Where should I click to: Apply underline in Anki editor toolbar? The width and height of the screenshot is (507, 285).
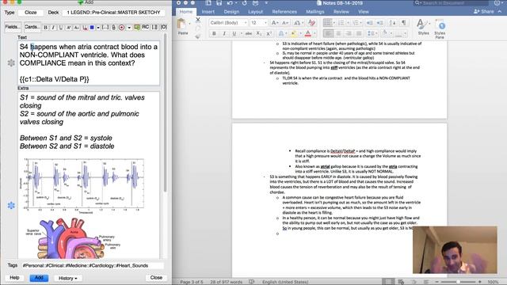coord(61,28)
